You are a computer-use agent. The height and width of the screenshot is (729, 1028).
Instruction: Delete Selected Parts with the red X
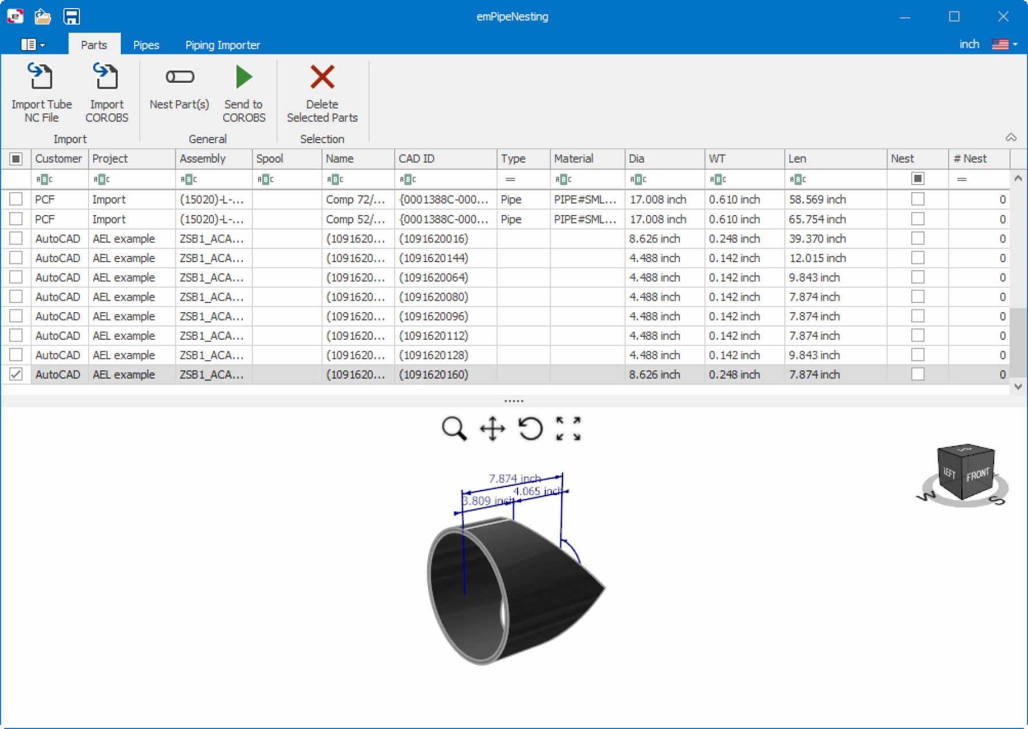(322, 77)
